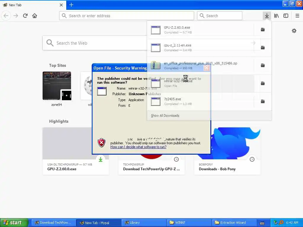The image size is (303, 227).
Task: Open new tab page settings gear
Action: pos(294,31)
